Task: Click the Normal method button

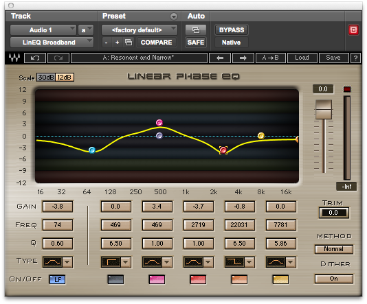Action: (x=334, y=249)
